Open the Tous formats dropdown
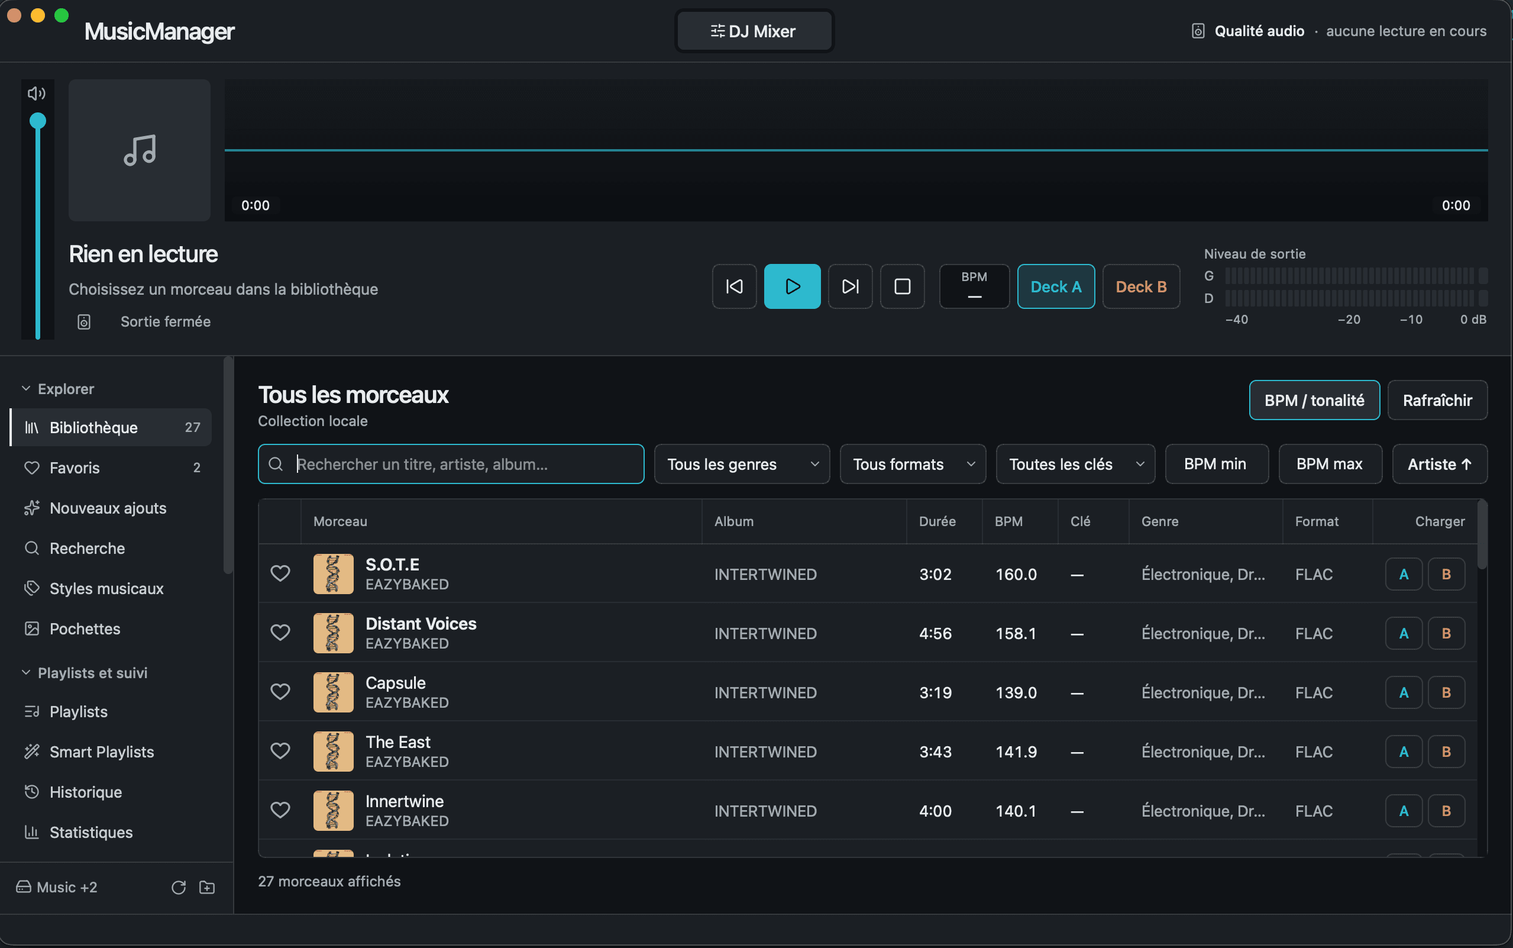Viewport: 1513px width, 948px height. (x=913, y=464)
